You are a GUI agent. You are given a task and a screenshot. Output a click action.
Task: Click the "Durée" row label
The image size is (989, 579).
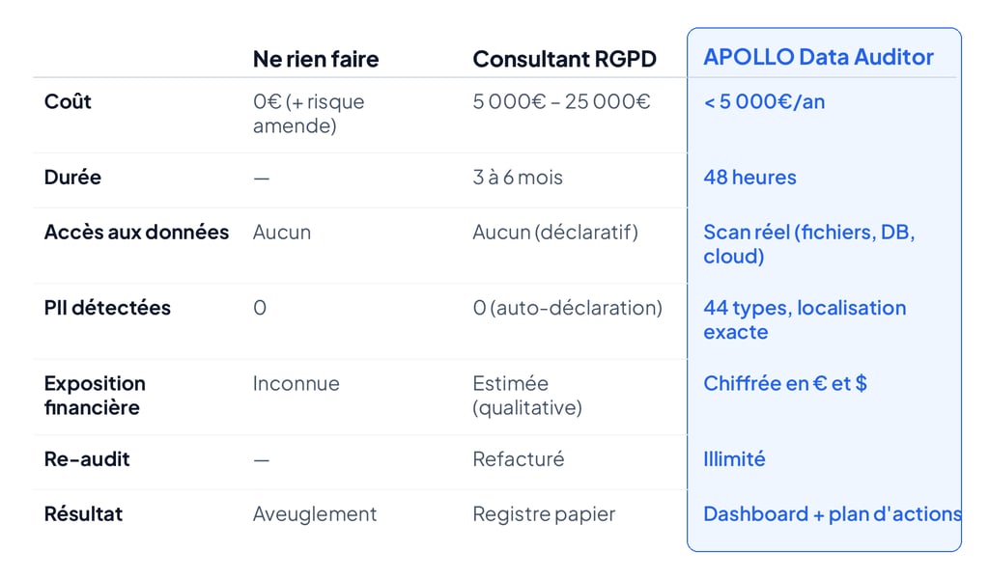click(x=72, y=178)
